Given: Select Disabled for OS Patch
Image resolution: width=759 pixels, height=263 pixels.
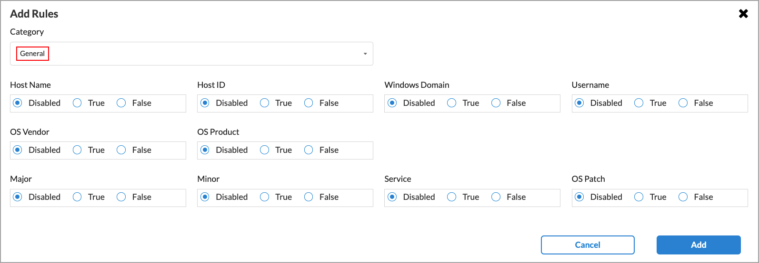Looking at the screenshot, I should pos(579,197).
